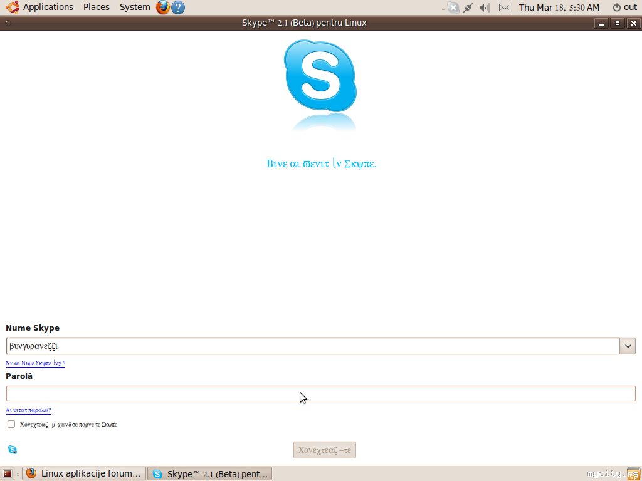
Task: Open the Help launcher icon in panel
Action: pyautogui.click(x=177, y=8)
